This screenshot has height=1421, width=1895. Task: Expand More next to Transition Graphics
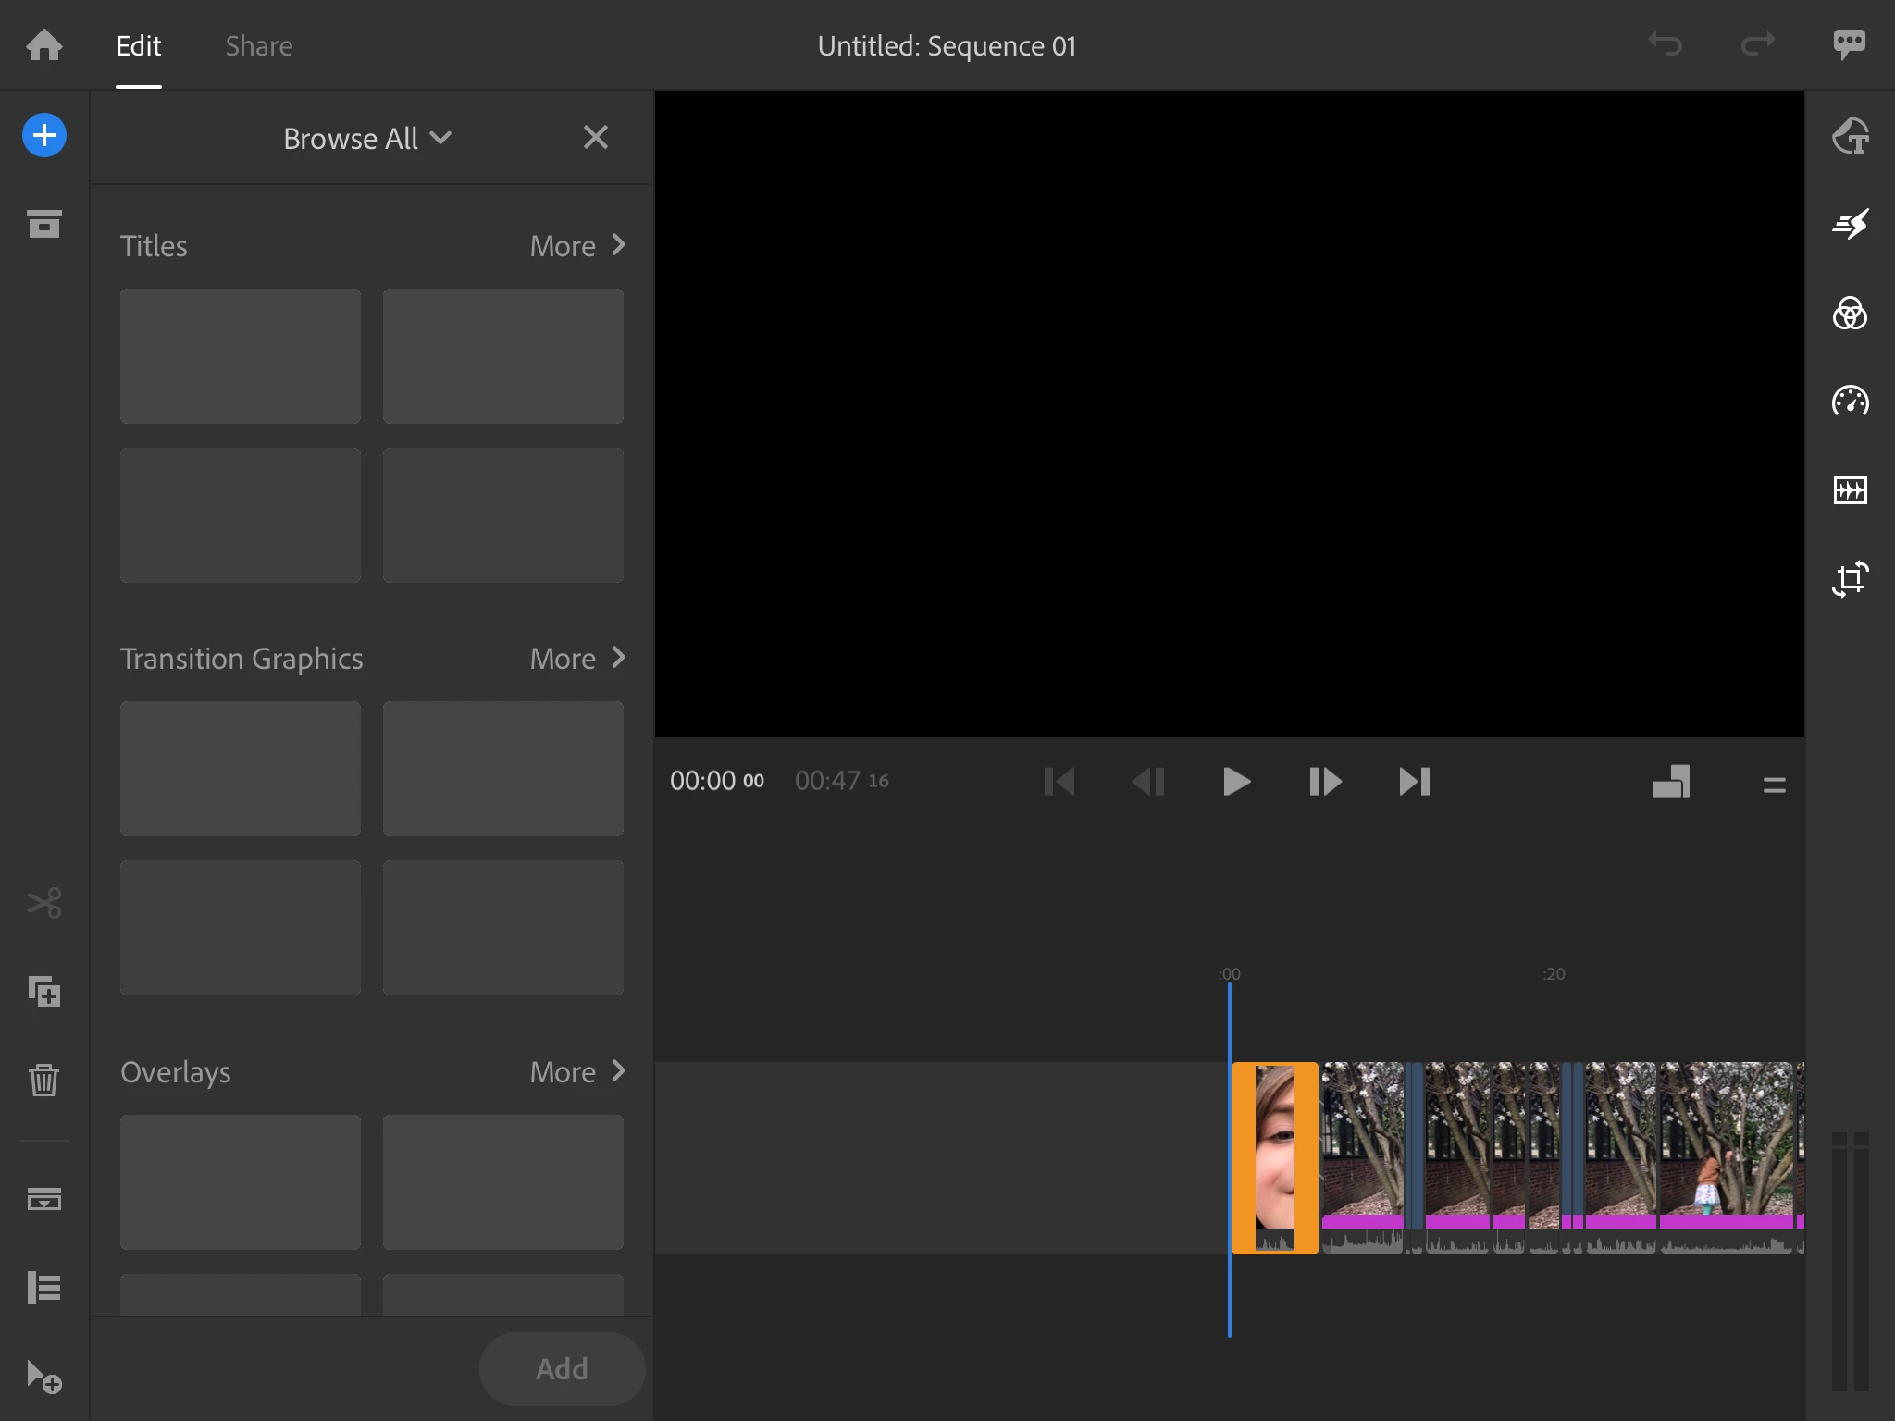coord(577,659)
